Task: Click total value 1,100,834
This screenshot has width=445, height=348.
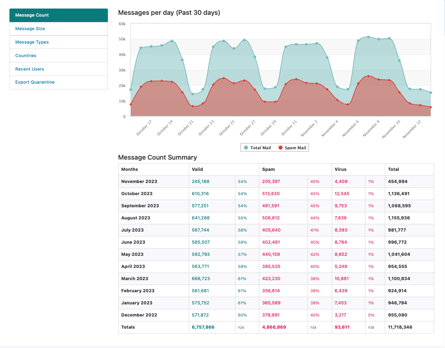Action: tap(399, 278)
